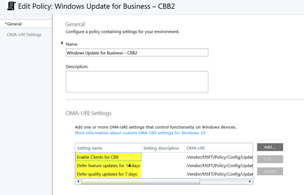Image resolution: width=304 pixels, height=195 pixels.
Task: Click the OMA-URI value of Defer quality updates row
Action: coord(220,174)
